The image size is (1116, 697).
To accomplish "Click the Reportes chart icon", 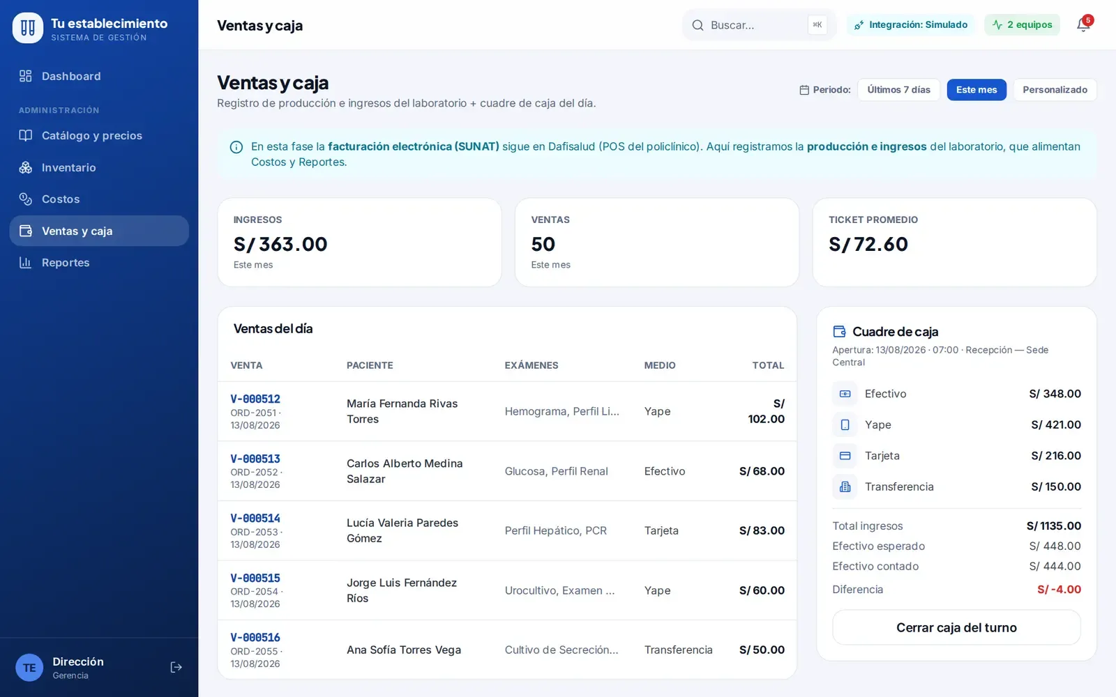I will 26,263.
